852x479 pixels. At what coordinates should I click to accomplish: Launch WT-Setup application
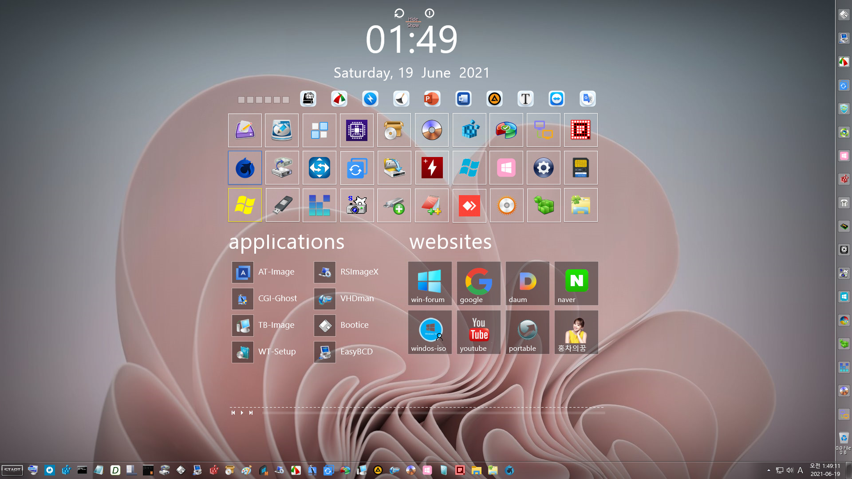264,352
